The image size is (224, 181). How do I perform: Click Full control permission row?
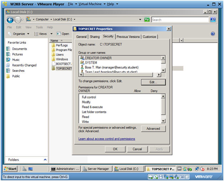coord(89,97)
